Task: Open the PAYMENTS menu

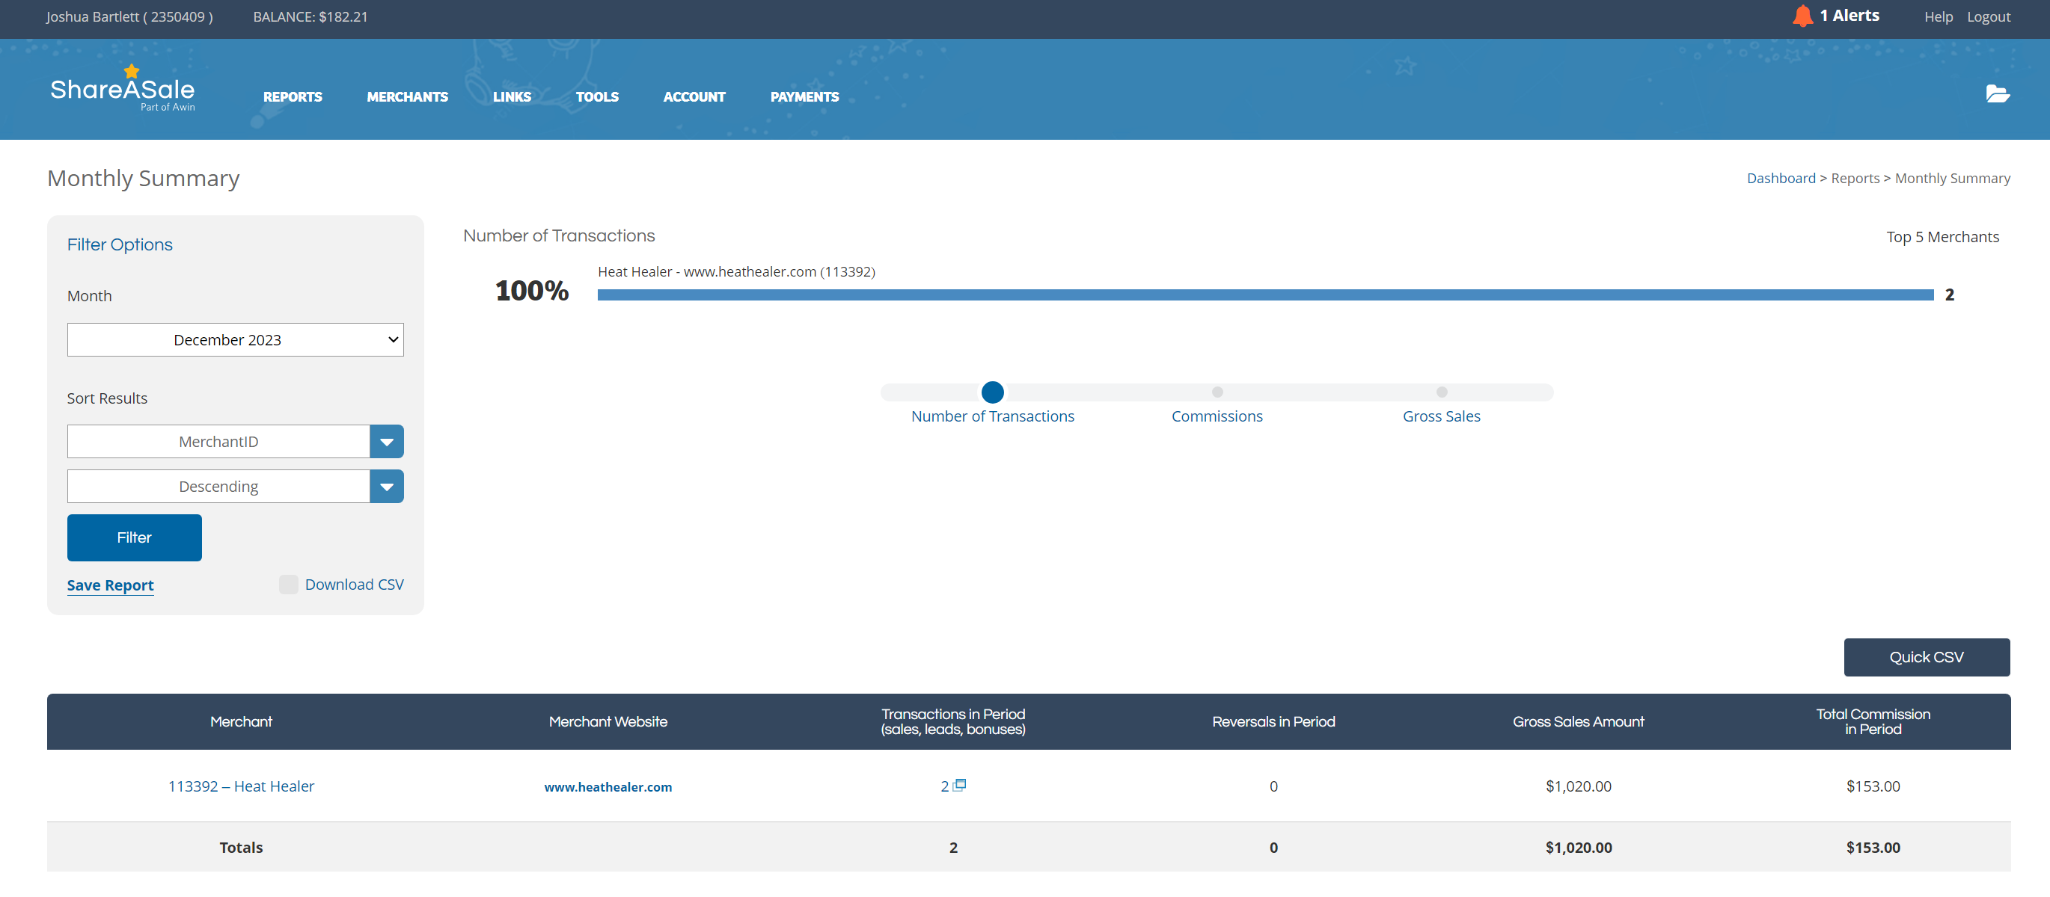Action: (x=804, y=97)
